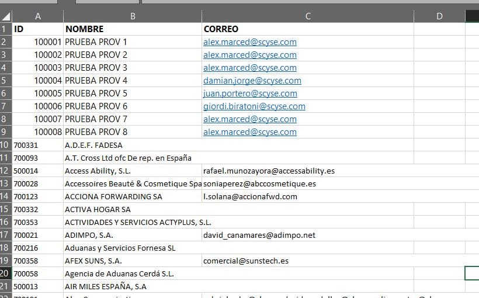
Task: Select cell A.T. Cross Ltd ofc De rep. en España
Action: (x=133, y=158)
